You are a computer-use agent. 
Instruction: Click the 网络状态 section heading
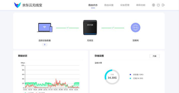[x=23, y=56]
